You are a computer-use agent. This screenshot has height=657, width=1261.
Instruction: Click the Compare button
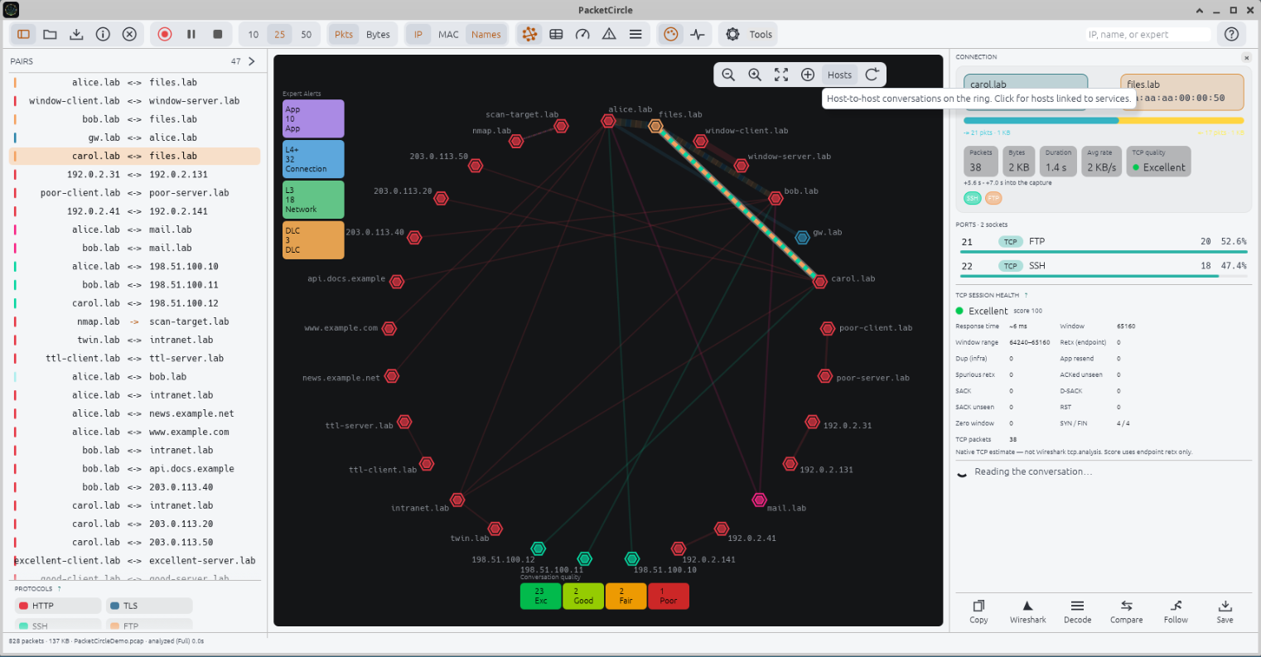point(1126,611)
